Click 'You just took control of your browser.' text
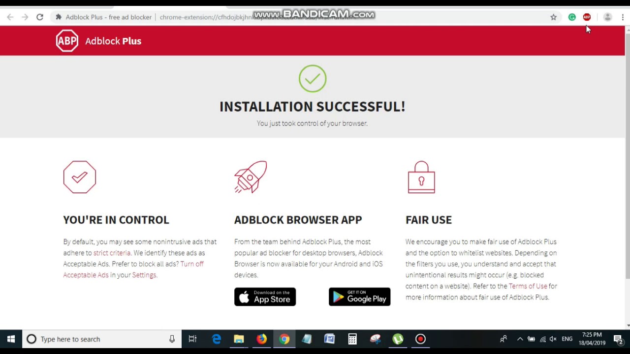Viewport: 630px width, 354px height. 312,123
